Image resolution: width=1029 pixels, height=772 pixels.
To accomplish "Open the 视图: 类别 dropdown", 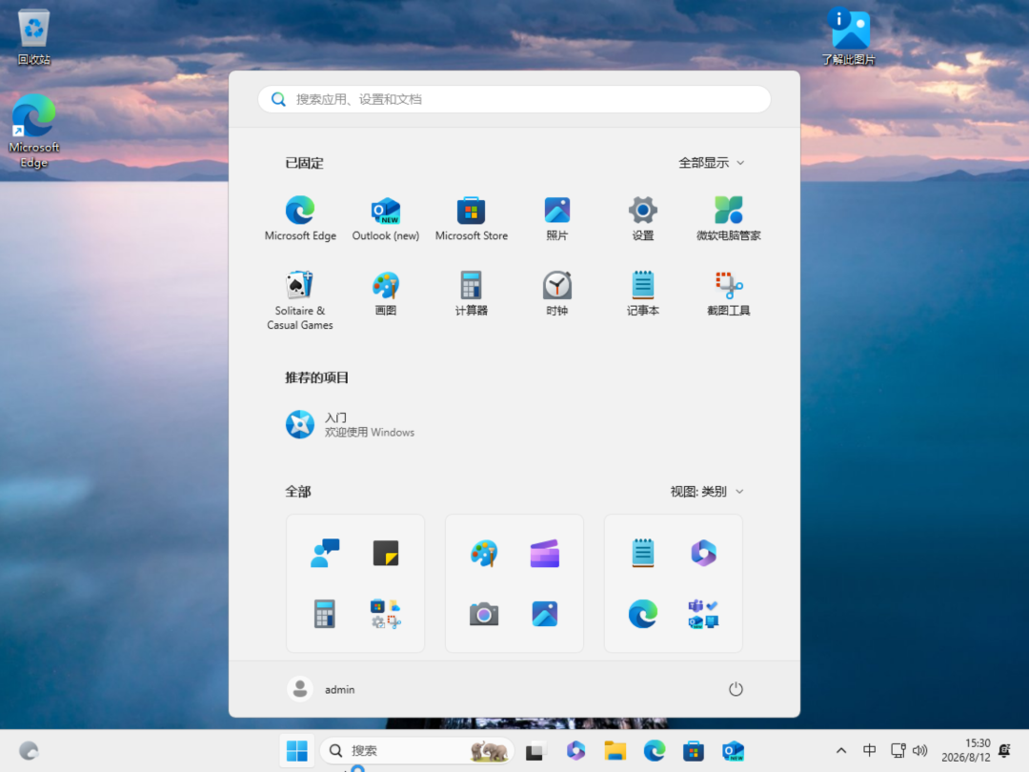I will coord(707,492).
